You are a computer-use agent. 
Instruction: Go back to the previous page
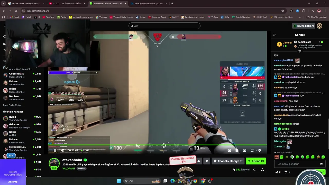(4, 11)
